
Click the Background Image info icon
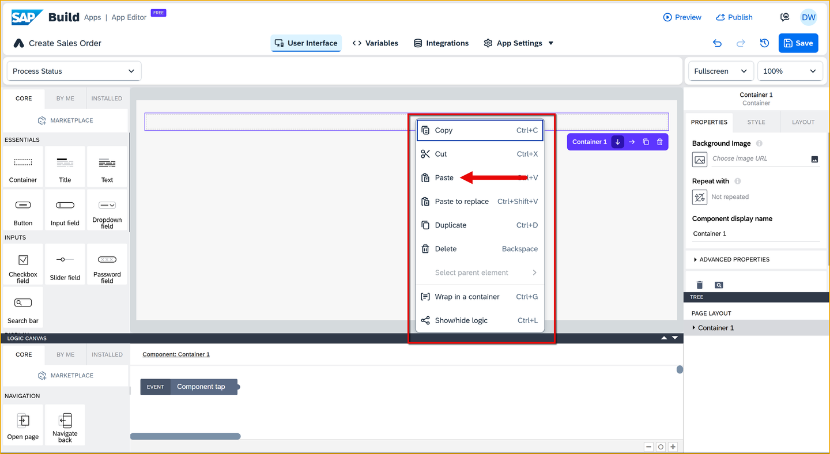click(759, 143)
